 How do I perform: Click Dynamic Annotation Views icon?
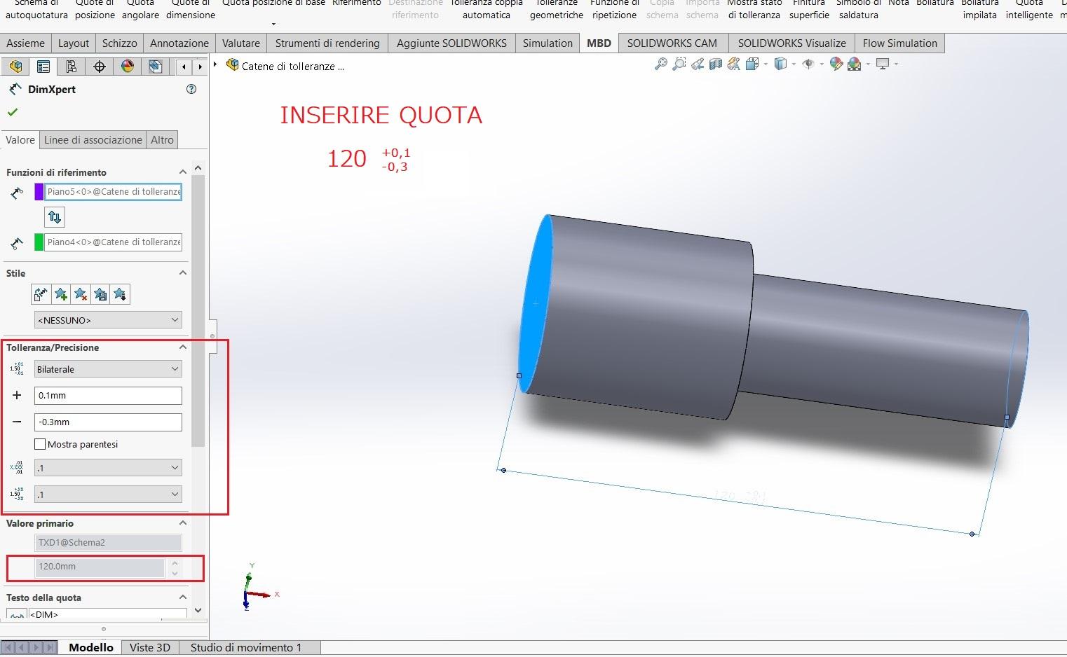click(734, 64)
